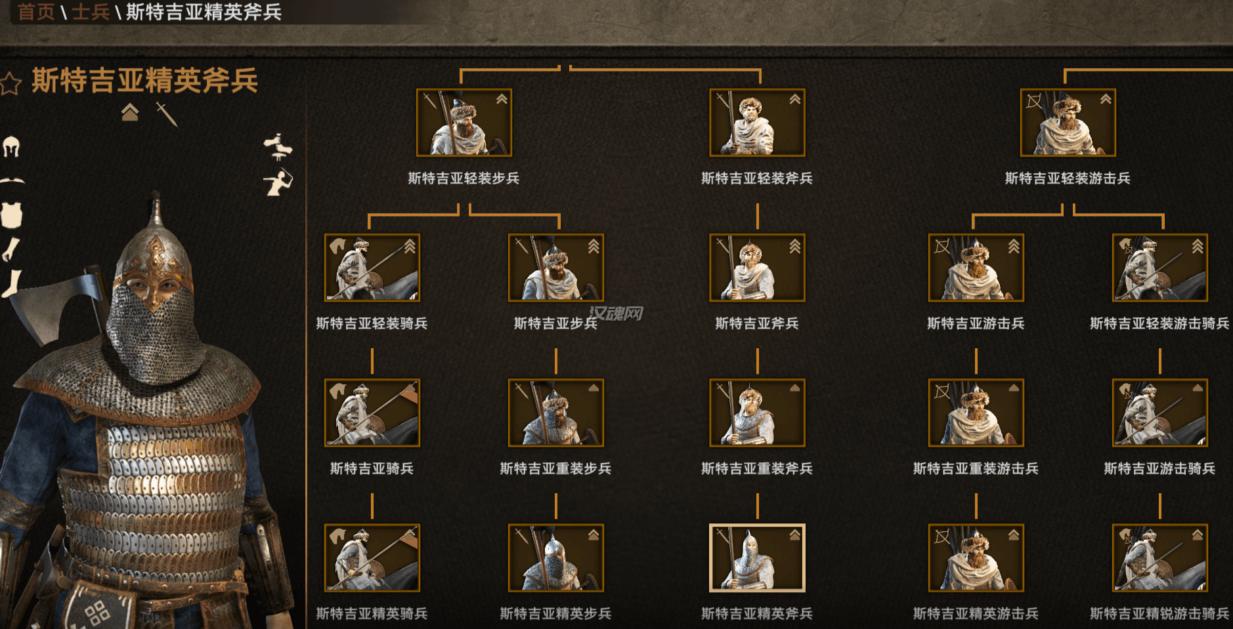The image size is (1233, 629).
Task: Open the 斯特吉亚轻装游击兵 archer card
Action: (1068, 123)
